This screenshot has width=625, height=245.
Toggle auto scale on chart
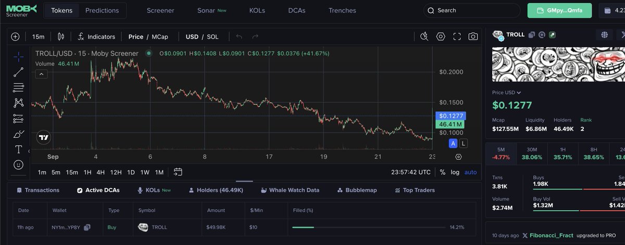(470, 172)
